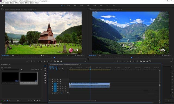Expand workspace overflow chevrons
The width and height of the screenshot is (174, 104).
tap(114, 5)
